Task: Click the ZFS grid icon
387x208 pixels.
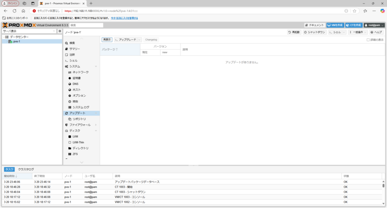Action: point(70,154)
